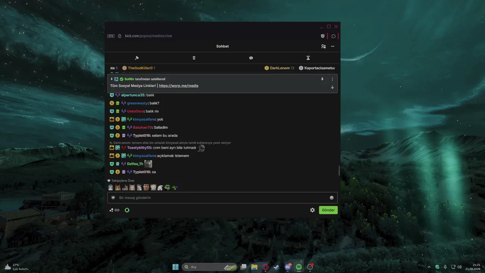
Task: Click the chat scrollbar thumb
Action: coord(339,171)
